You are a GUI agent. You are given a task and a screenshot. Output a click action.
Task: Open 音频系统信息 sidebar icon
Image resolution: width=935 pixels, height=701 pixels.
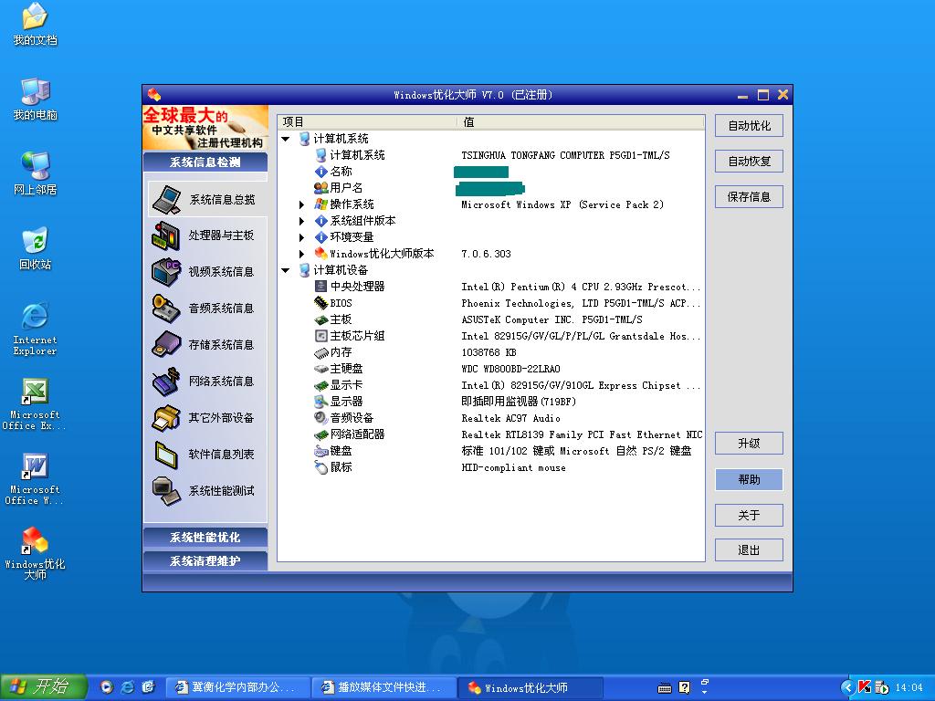pyautogui.click(x=166, y=309)
